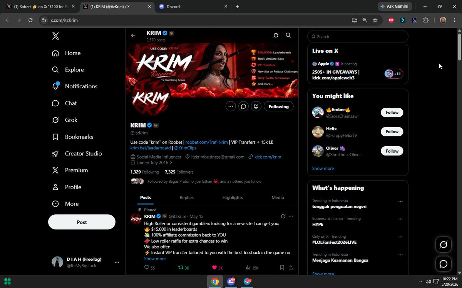Open Chat in the sidebar
Screen dimensions: 462x288
point(64,103)
